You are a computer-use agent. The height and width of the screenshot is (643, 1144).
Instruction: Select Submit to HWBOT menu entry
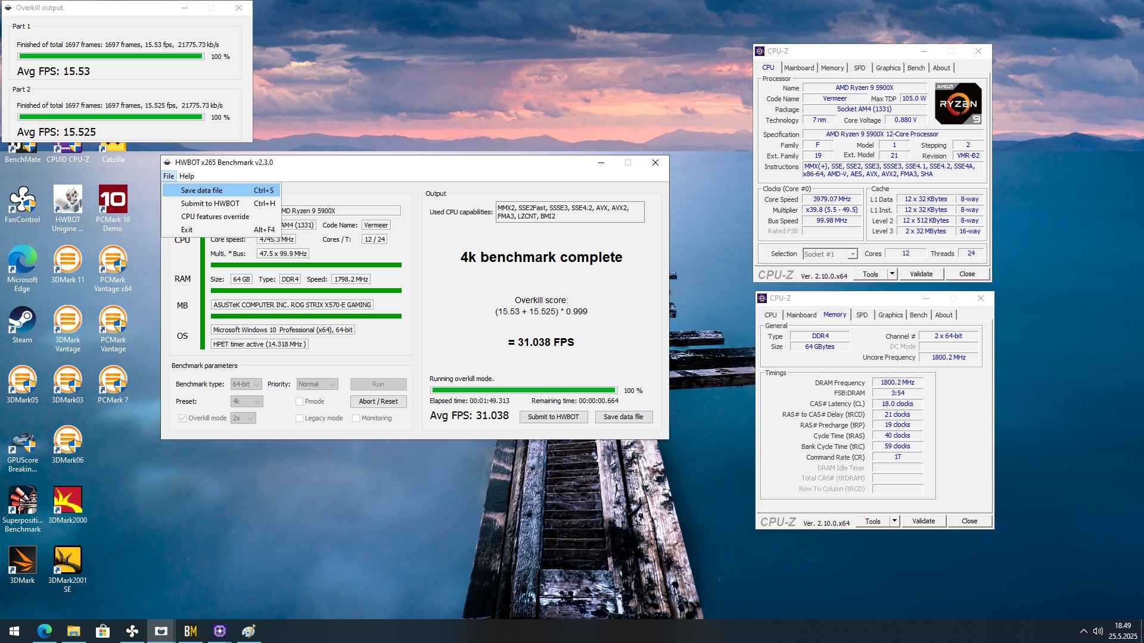tap(221, 204)
